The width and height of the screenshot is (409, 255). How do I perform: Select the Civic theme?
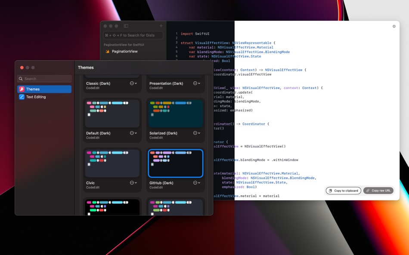112,163
